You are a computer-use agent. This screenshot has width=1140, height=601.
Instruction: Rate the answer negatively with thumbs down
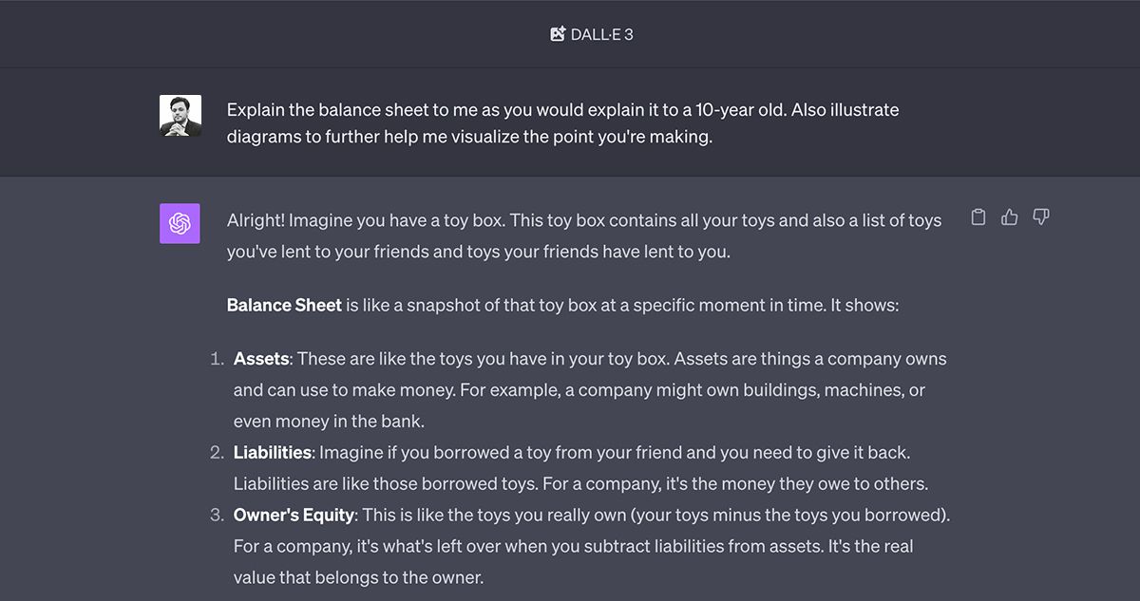coord(1040,216)
